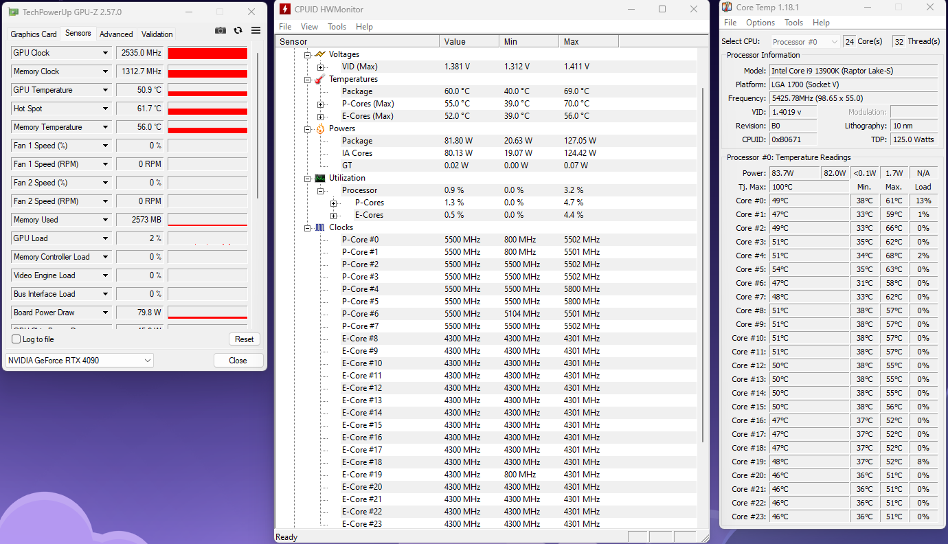948x544 pixels.
Task: Click the Utilization chip icon in HWMonitor
Action: [x=319, y=178]
